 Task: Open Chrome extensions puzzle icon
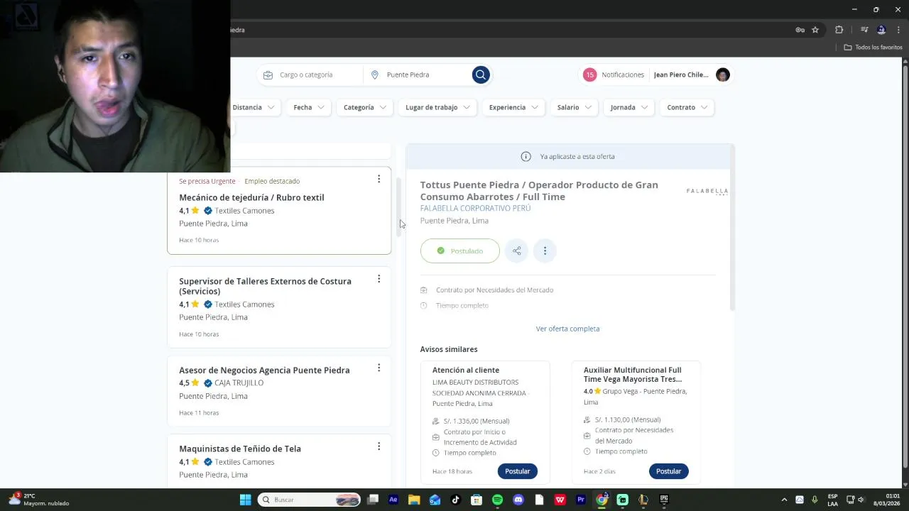(839, 30)
